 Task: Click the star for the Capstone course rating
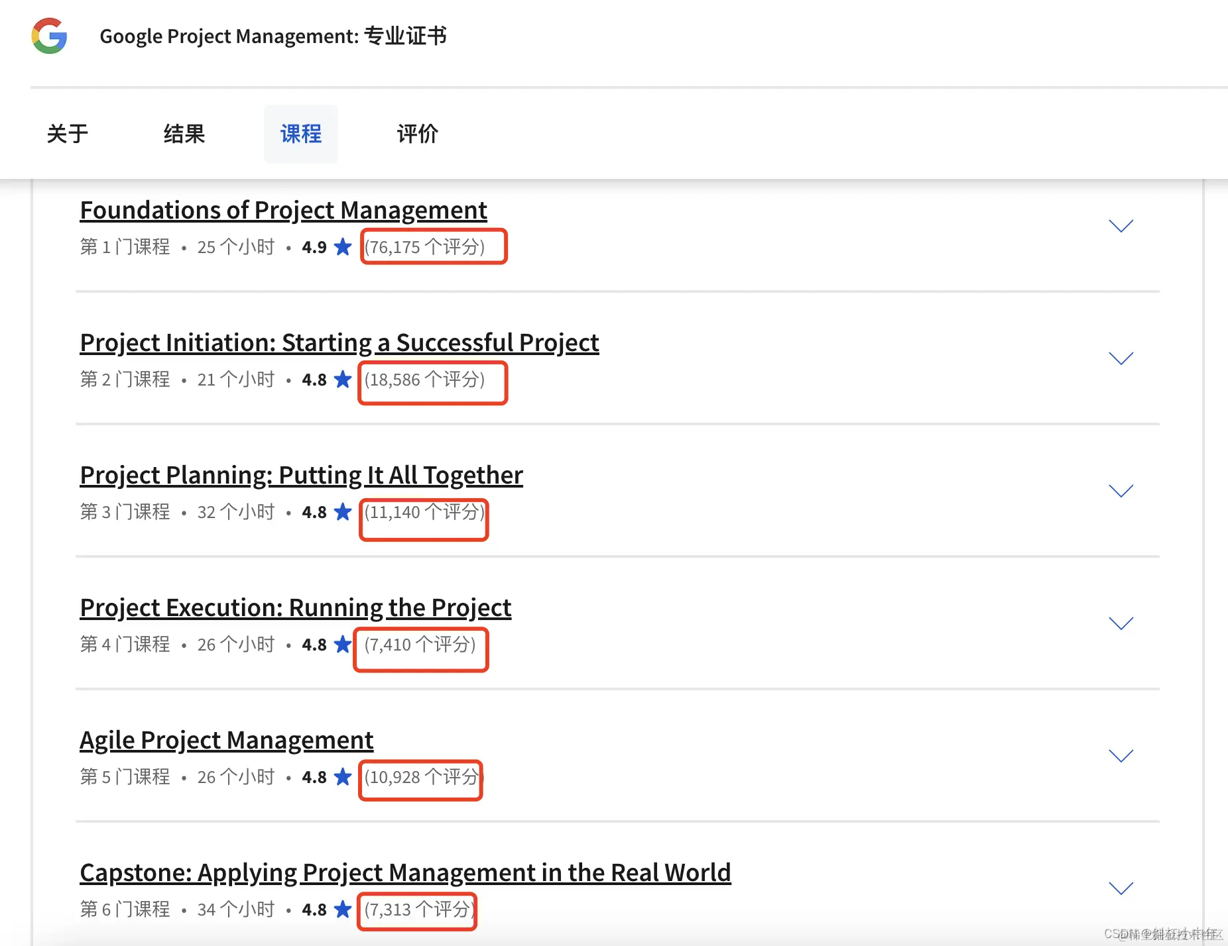pos(343,910)
